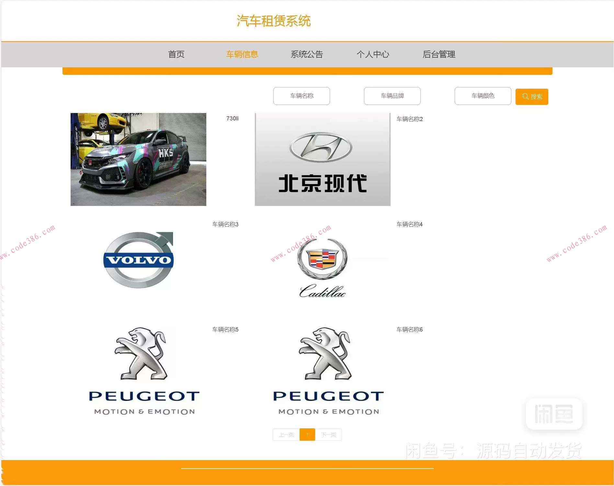Viewport: 614px width, 486px height.
Task: Open the 系统公告 section
Action: pyautogui.click(x=307, y=54)
